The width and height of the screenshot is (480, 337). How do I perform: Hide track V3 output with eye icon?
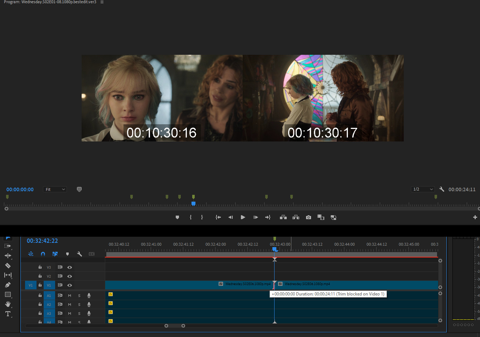point(70,267)
